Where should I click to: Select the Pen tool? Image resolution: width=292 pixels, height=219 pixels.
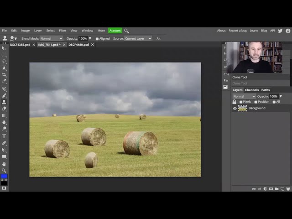(4, 143)
